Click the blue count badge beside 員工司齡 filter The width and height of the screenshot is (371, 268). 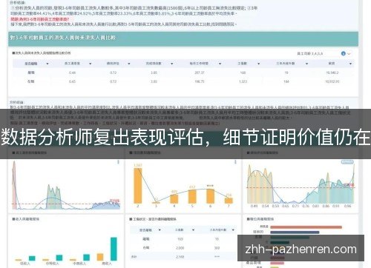pyautogui.click(x=344, y=53)
